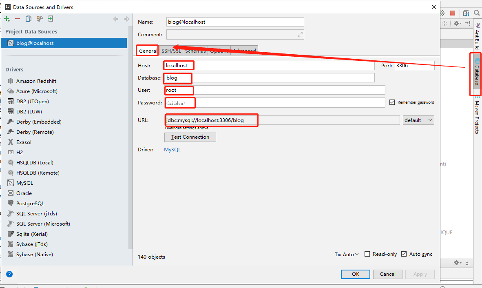This screenshot has width=482, height=288.
Task: Click the Comment input field
Action: [235, 34]
